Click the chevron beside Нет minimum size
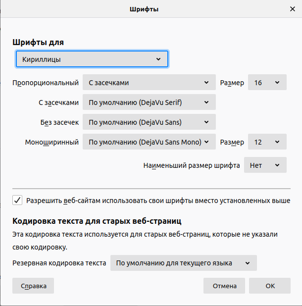The height and width of the screenshot is (306, 302). [x=277, y=165]
